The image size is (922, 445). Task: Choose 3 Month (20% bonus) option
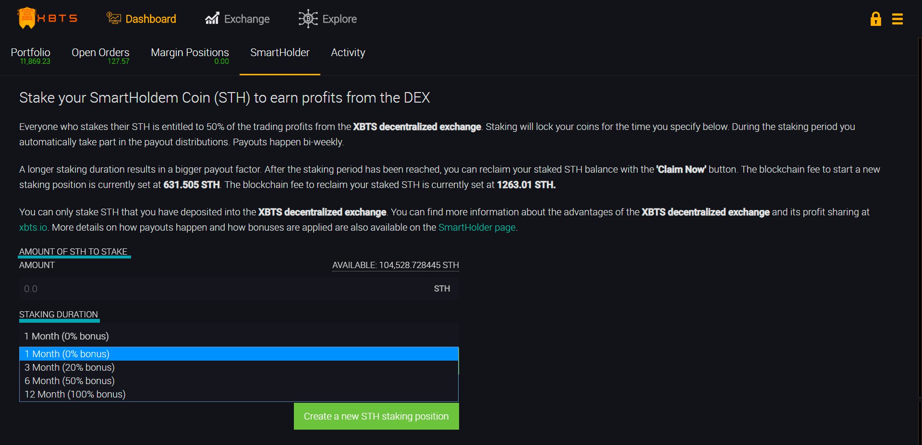pyautogui.click(x=239, y=367)
